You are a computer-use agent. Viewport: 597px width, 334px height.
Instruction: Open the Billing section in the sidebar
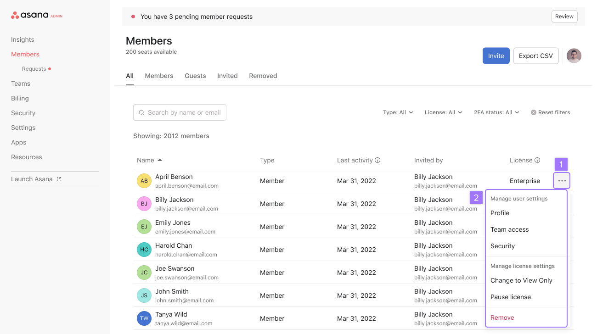click(x=20, y=98)
